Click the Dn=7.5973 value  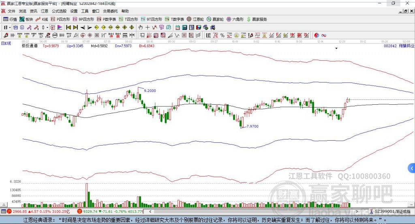[x=123, y=46]
